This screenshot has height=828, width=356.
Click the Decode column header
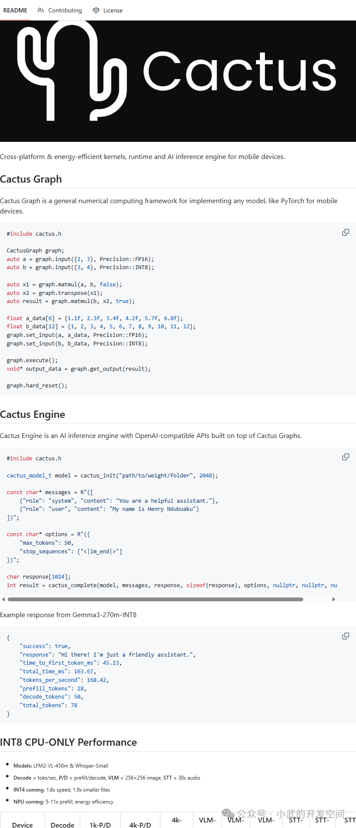62,825
